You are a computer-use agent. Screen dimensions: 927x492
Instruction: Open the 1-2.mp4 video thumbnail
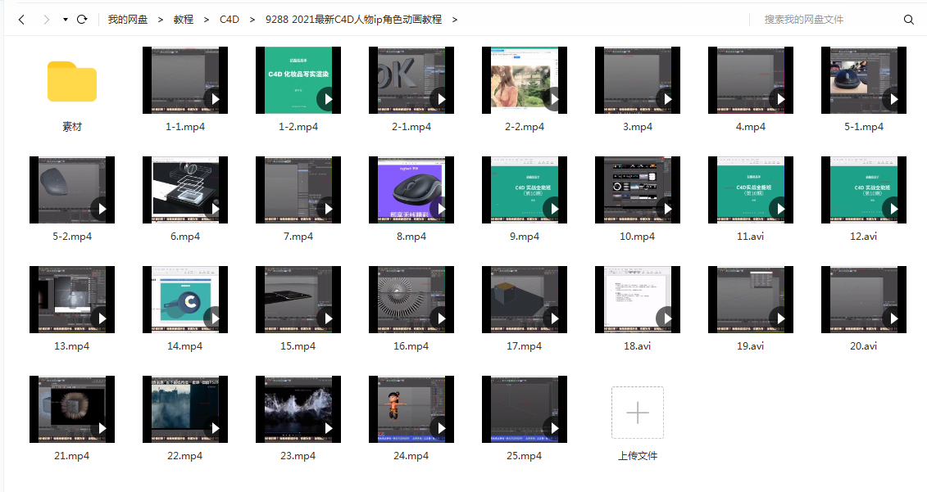[298, 79]
